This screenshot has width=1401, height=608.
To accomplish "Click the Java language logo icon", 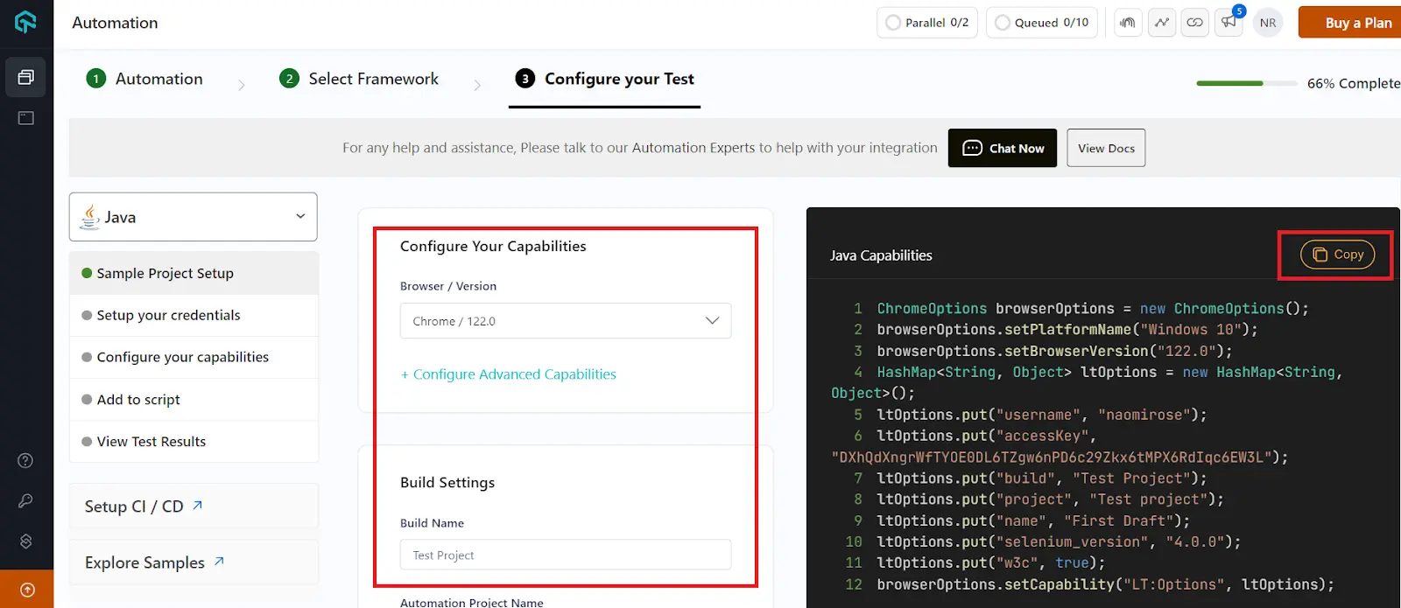I will coord(89,217).
